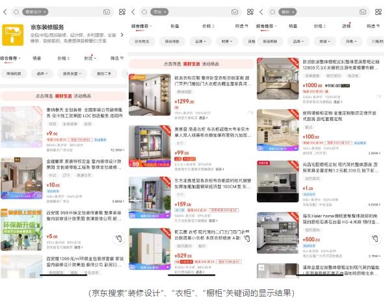
Task: Tap the magnifier search icon on 橱柜 screen
Action: pyautogui.click(x=272, y=12)
